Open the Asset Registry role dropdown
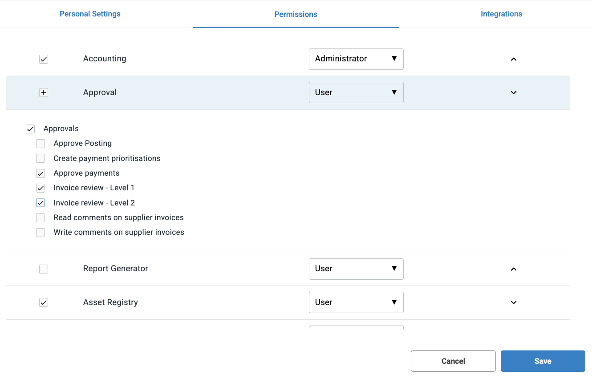This screenshot has height=378, width=592. (356, 302)
